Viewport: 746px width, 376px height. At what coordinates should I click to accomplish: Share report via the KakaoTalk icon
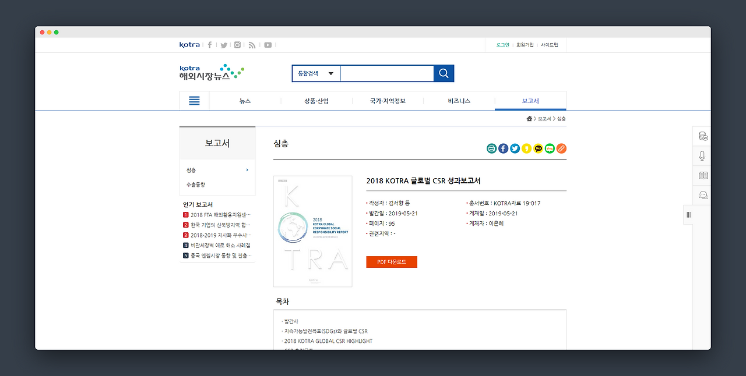pos(539,148)
